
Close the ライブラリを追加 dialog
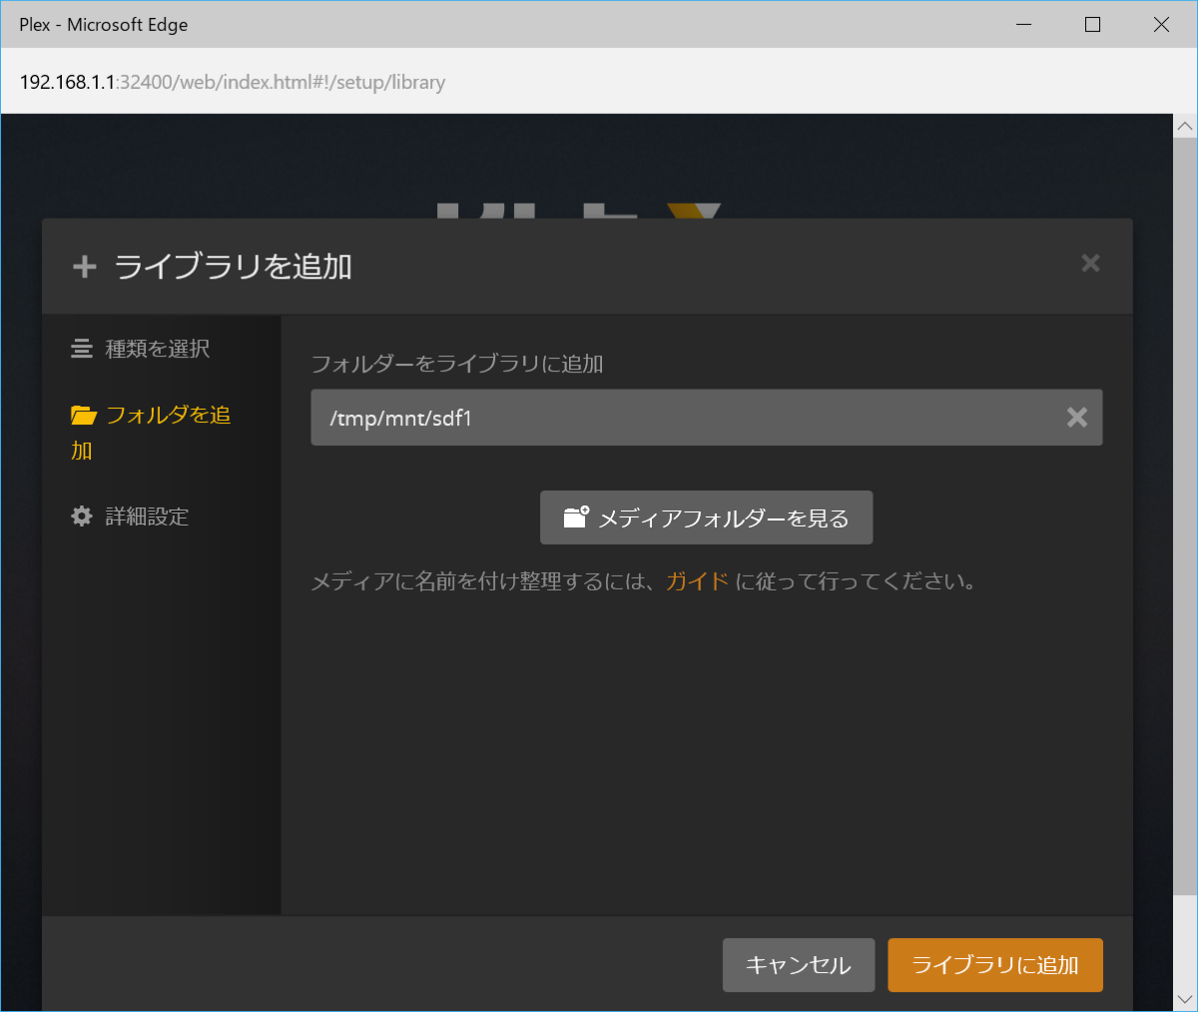coord(1090,263)
